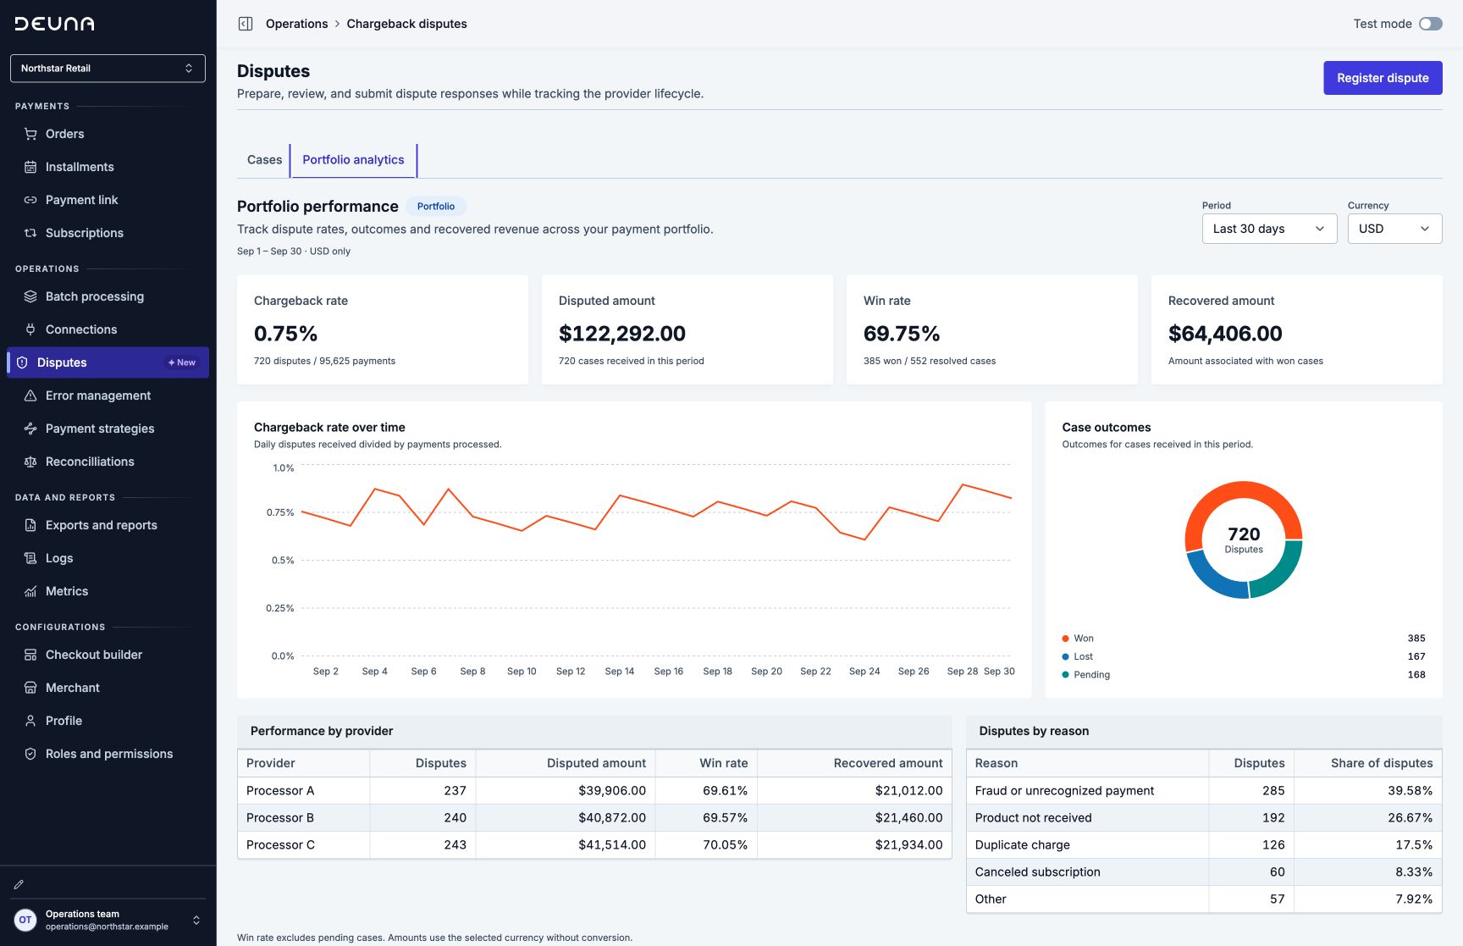The height and width of the screenshot is (946, 1463).
Task: Open the Period Last 30 days dropdown
Action: pyautogui.click(x=1269, y=229)
